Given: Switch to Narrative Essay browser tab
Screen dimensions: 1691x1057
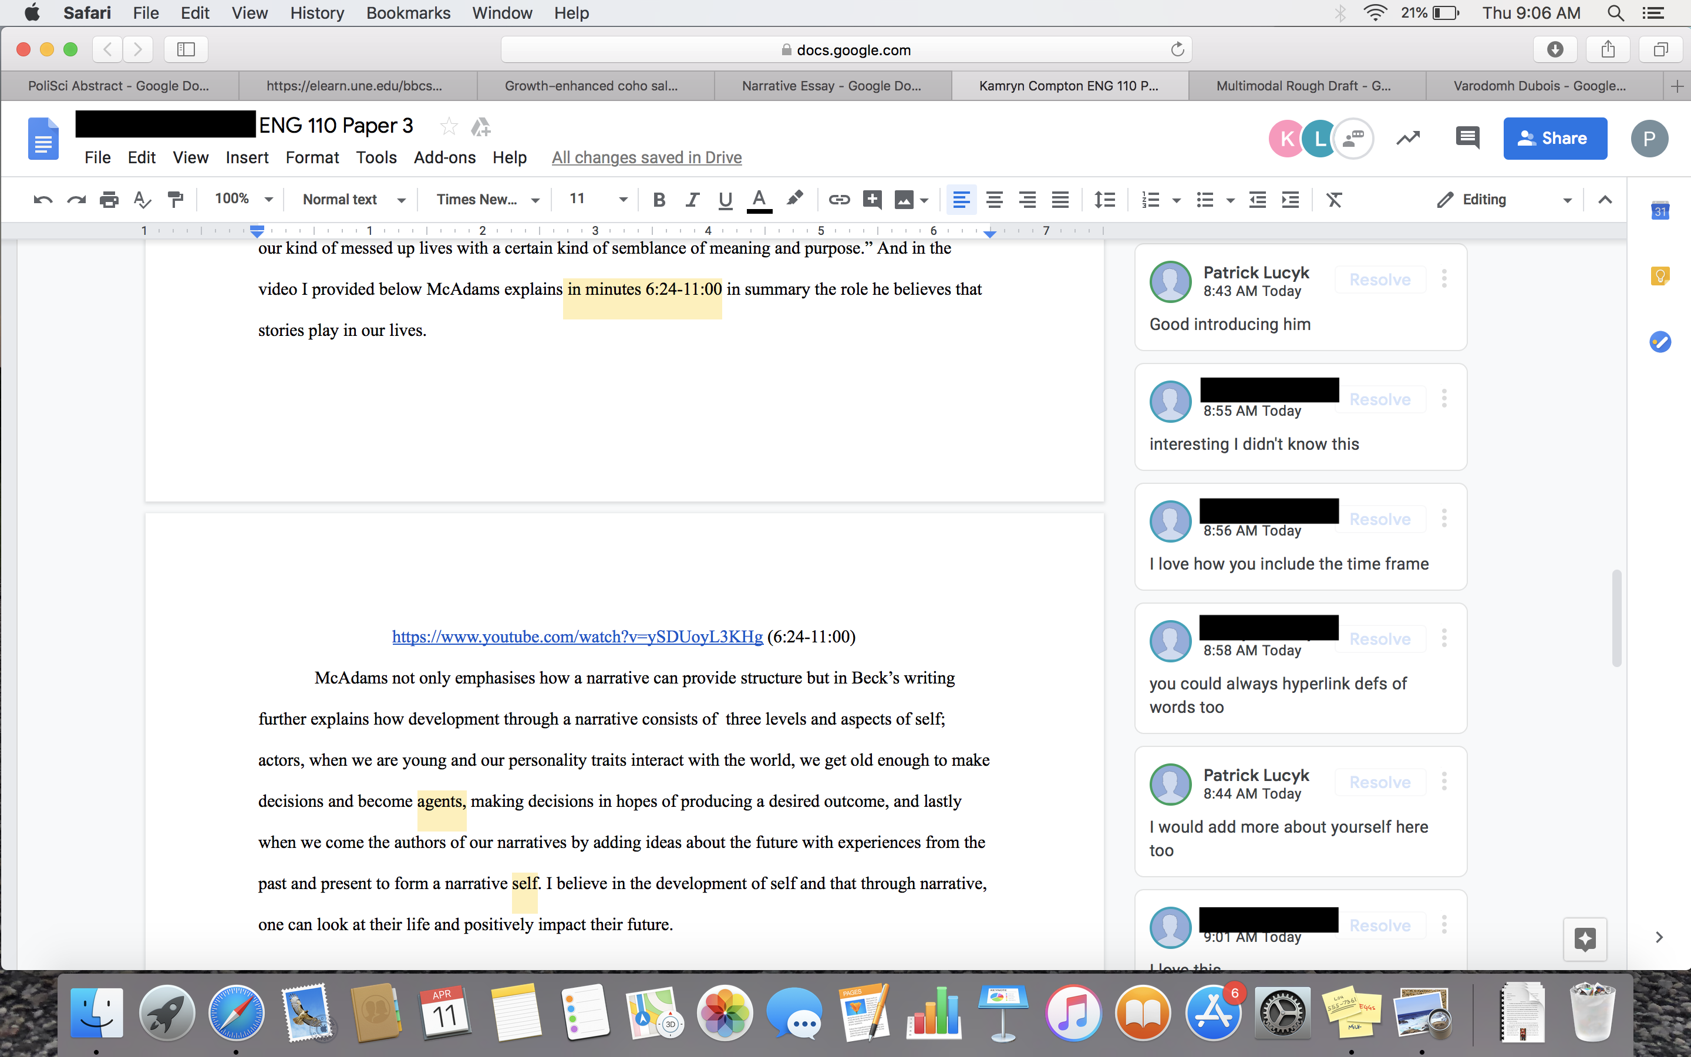Looking at the screenshot, I should pyautogui.click(x=831, y=86).
